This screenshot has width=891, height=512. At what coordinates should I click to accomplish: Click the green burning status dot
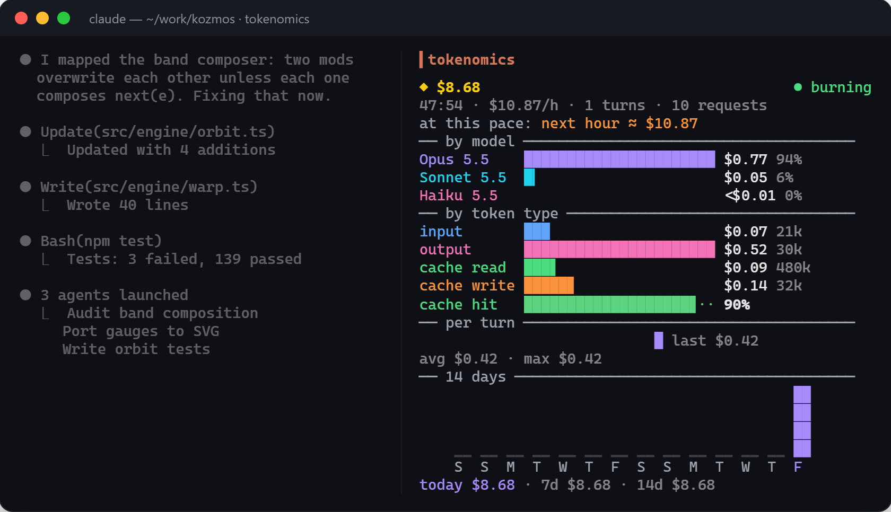point(798,87)
